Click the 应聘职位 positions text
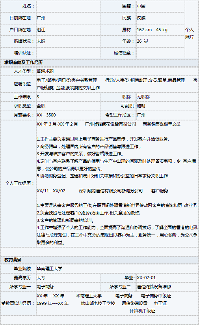Screen dimensions: 199x325 tap(117, 84)
